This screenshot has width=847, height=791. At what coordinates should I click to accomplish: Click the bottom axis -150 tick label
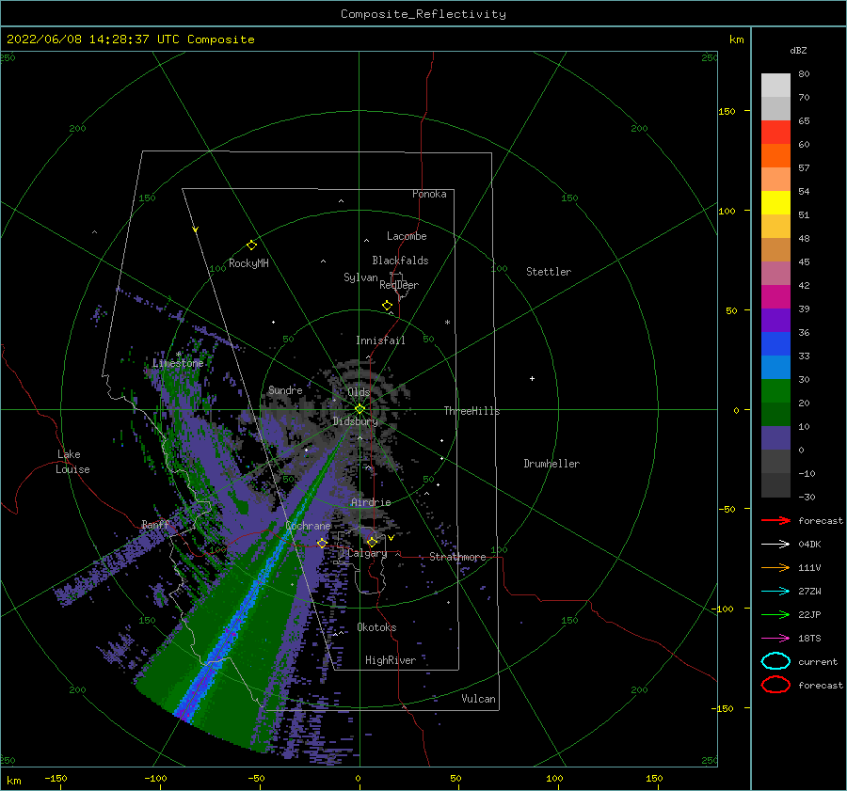tap(56, 778)
